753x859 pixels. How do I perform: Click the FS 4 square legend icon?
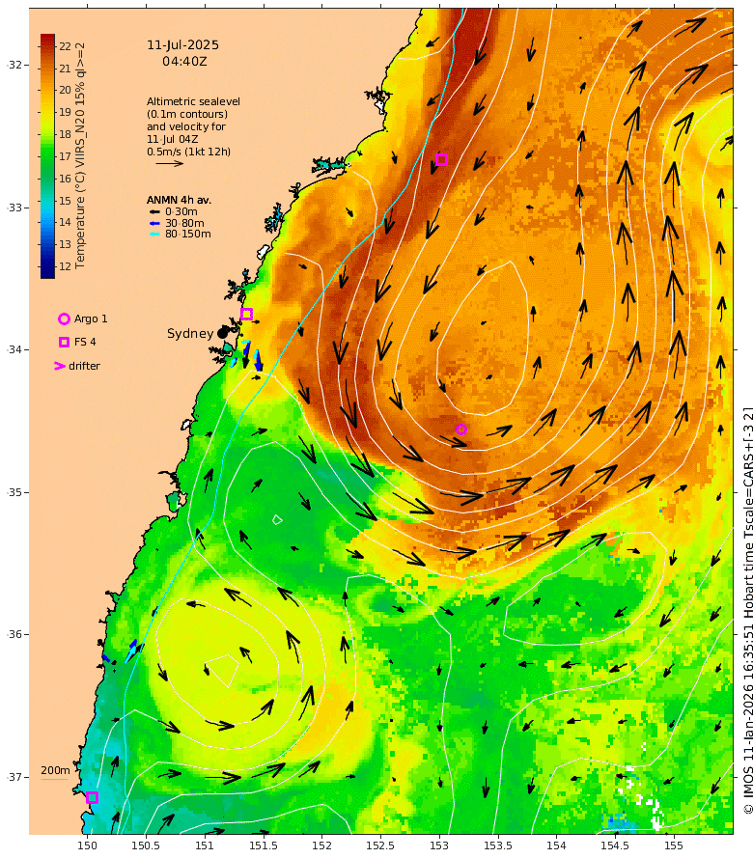point(64,342)
